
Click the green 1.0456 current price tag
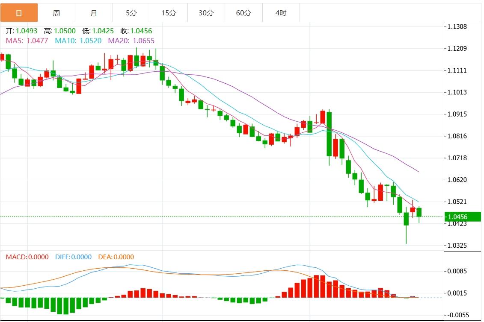(x=462, y=217)
